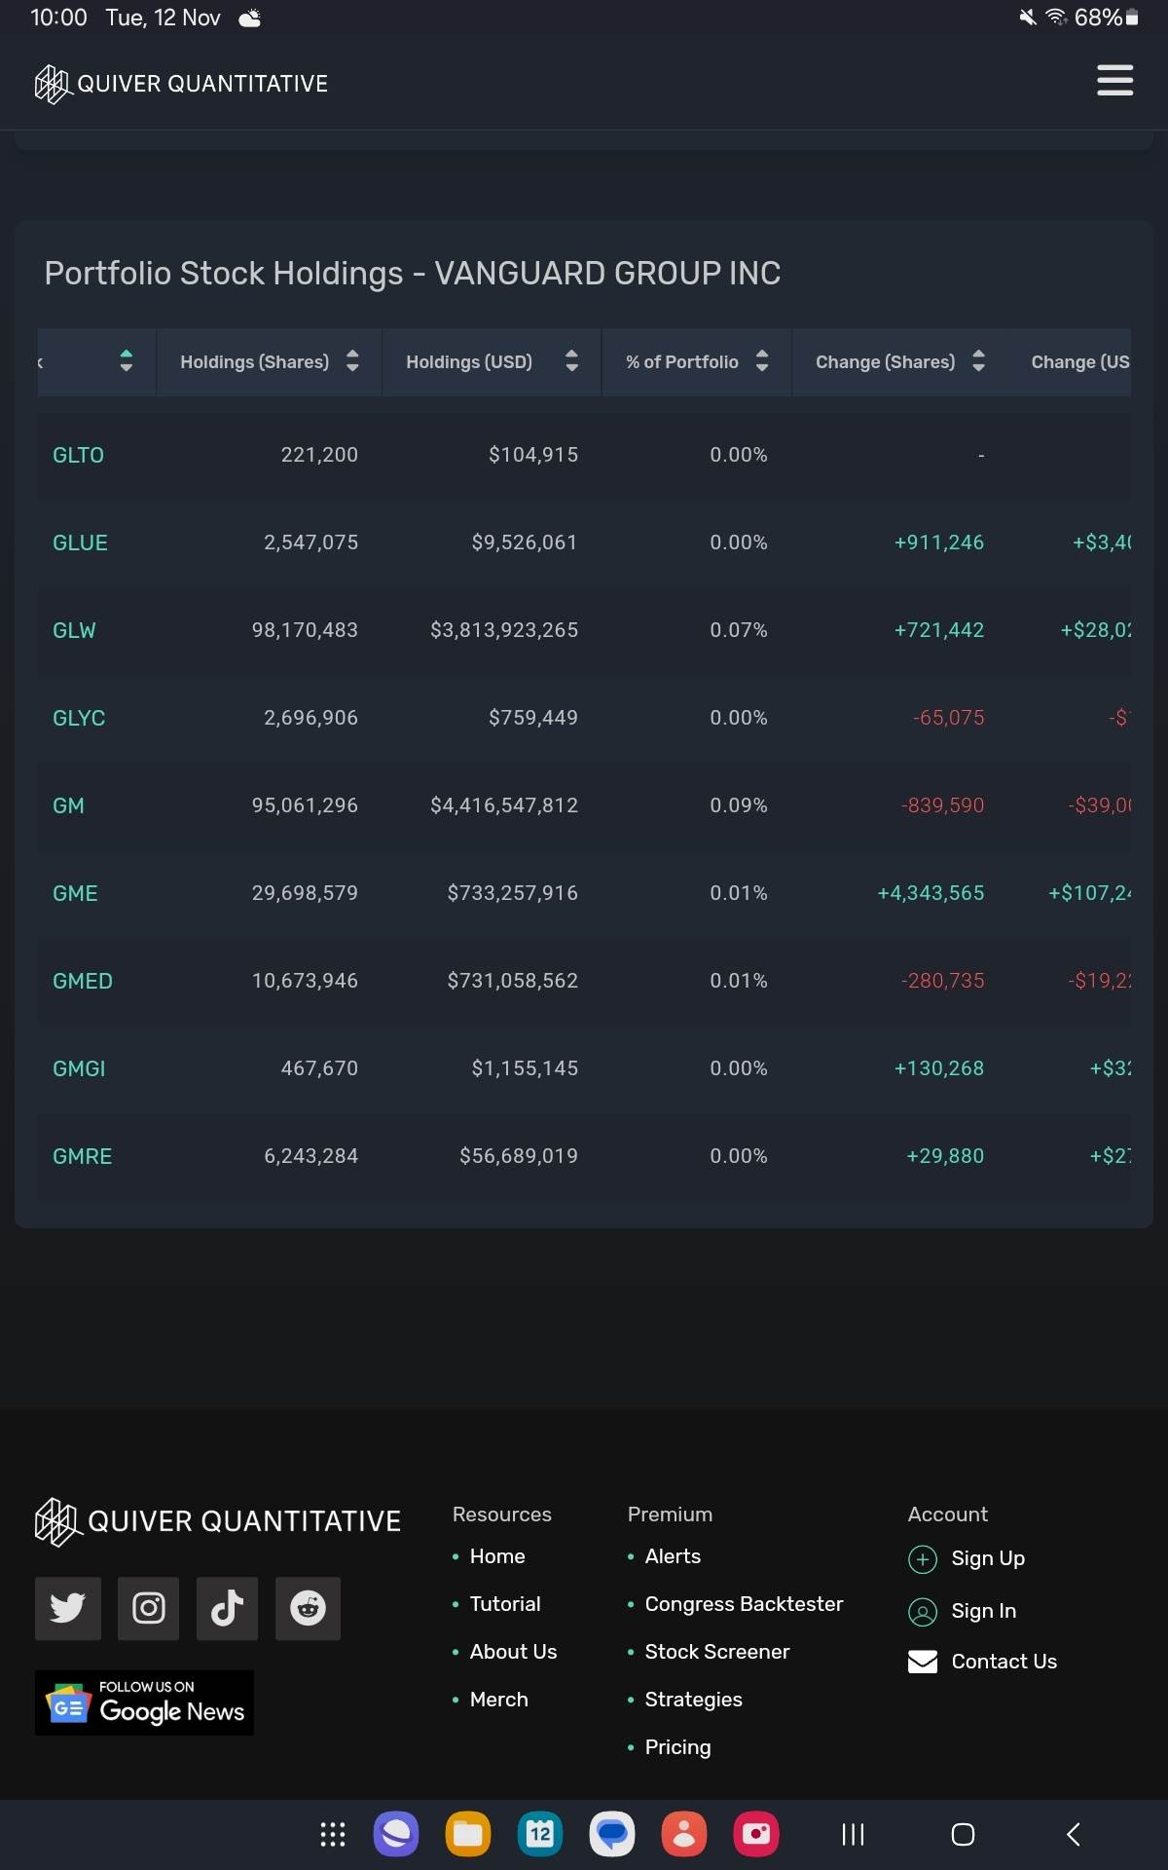Sort by % of Portfolio column
The height and width of the screenshot is (1870, 1168).
697,361
